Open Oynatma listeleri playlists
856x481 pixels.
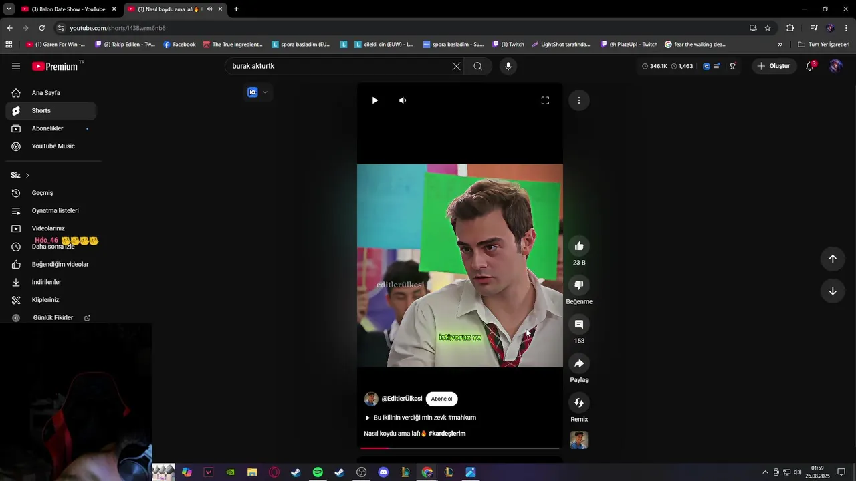51,210
